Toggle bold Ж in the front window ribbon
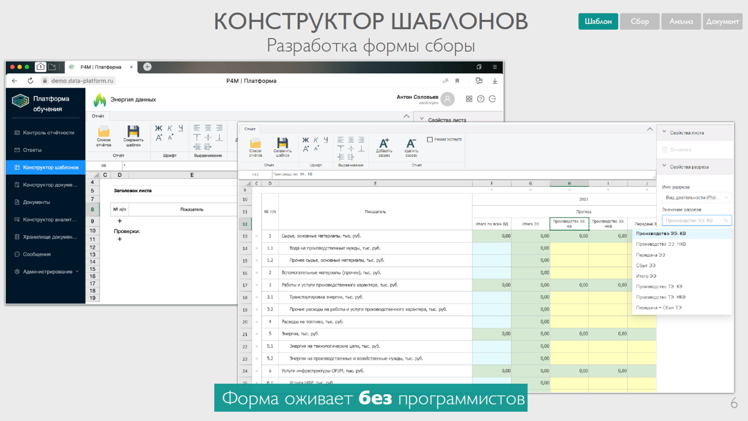This screenshot has width=748, height=421. [305, 140]
